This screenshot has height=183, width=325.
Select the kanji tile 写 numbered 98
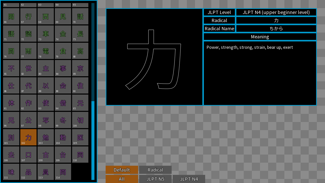(x=46, y=120)
